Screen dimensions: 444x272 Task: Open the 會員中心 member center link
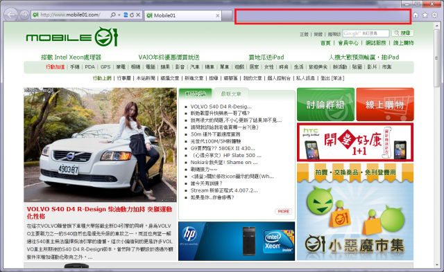click(x=348, y=43)
